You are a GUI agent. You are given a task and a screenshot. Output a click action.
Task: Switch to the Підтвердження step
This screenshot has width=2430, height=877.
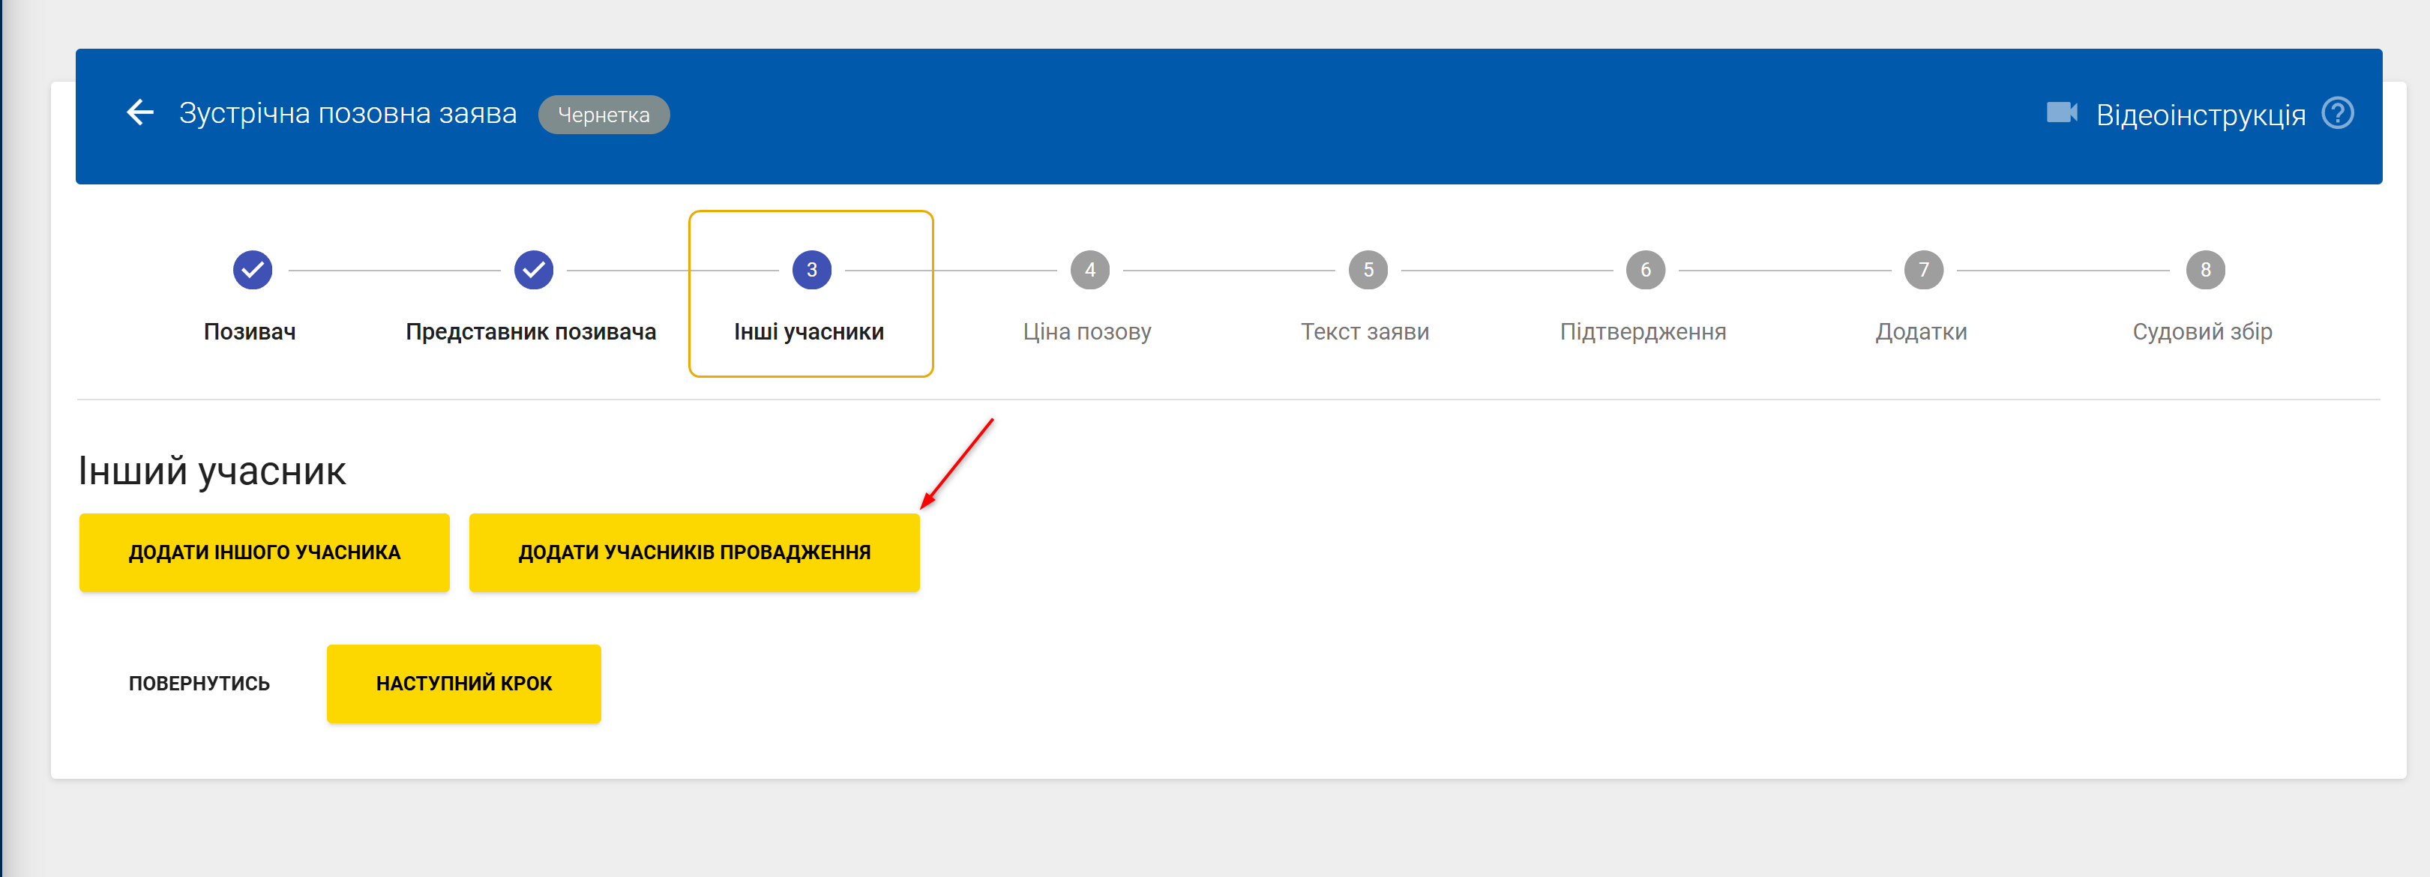pyautogui.click(x=1642, y=332)
